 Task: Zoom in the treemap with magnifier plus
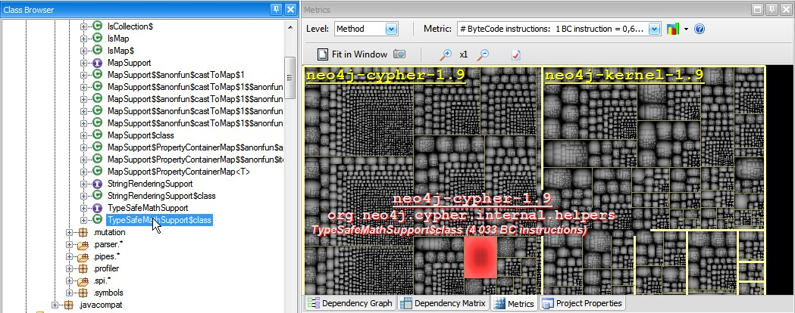[x=446, y=54]
